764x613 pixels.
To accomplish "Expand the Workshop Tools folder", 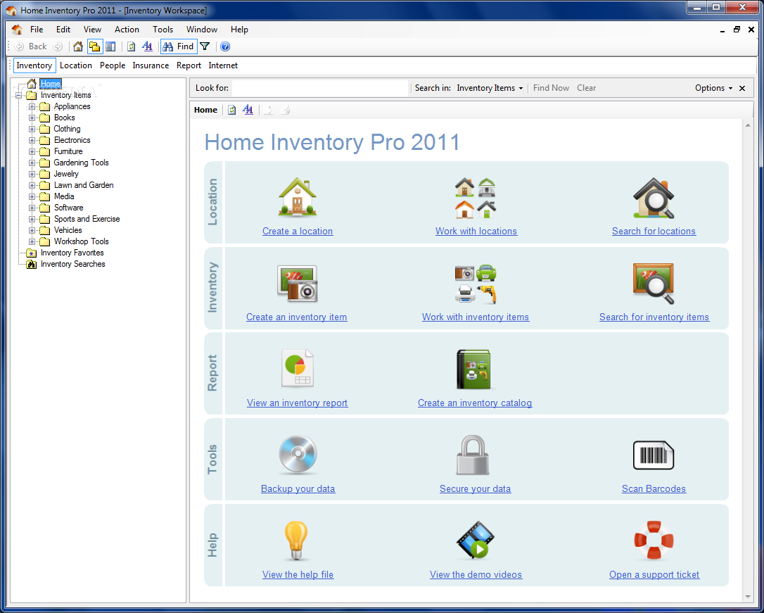I will pyautogui.click(x=32, y=241).
